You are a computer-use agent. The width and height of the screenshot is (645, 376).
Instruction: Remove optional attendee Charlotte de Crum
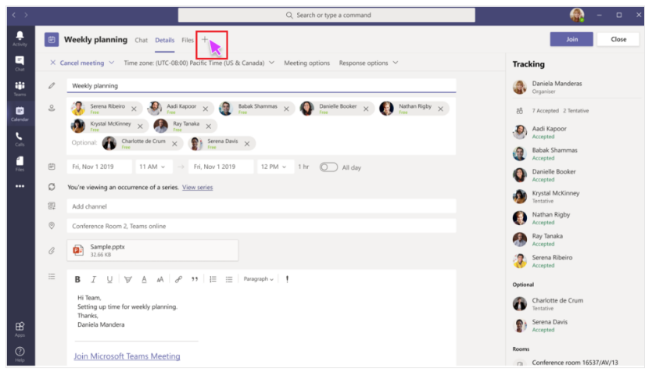[174, 144]
